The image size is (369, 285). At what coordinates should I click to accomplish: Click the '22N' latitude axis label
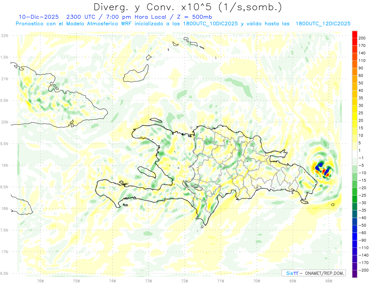point(4,36)
